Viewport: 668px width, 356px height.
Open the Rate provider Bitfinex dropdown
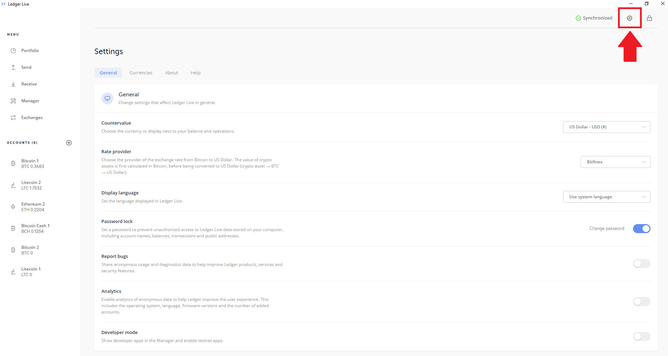(615, 162)
